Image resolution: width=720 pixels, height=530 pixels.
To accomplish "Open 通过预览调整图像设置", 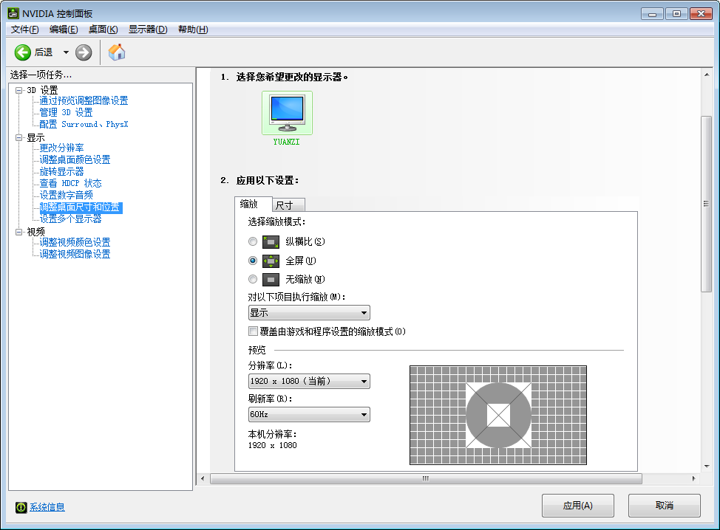I will pos(84,100).
